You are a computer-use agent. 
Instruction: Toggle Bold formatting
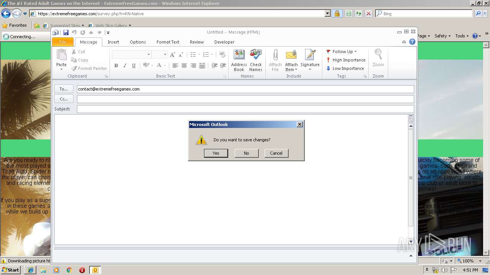click(x=116, y=66)
